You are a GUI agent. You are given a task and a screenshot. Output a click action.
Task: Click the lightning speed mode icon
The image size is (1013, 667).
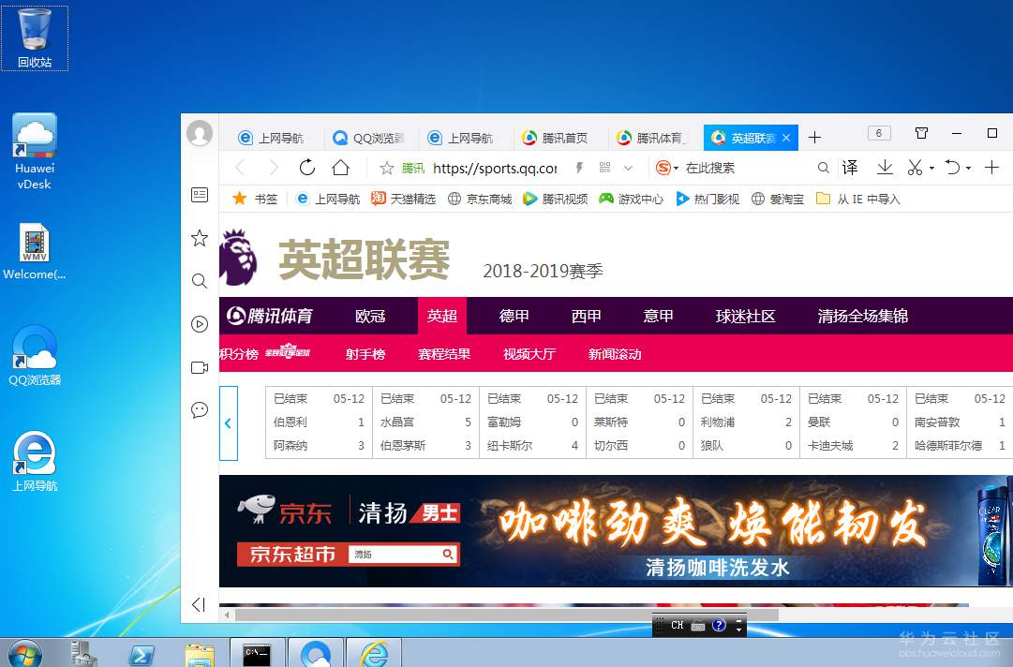(579, 168)
